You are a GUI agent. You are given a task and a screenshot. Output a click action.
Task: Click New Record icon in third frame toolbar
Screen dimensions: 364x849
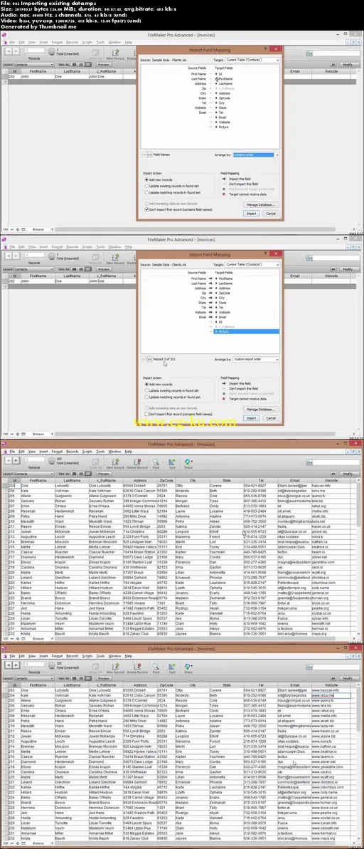tap(114, 460)
